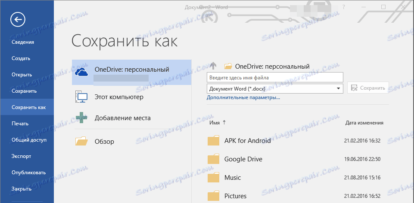Open the Печать page
Viewport: 414px width, 203px height.
click(x=20, y=124)
